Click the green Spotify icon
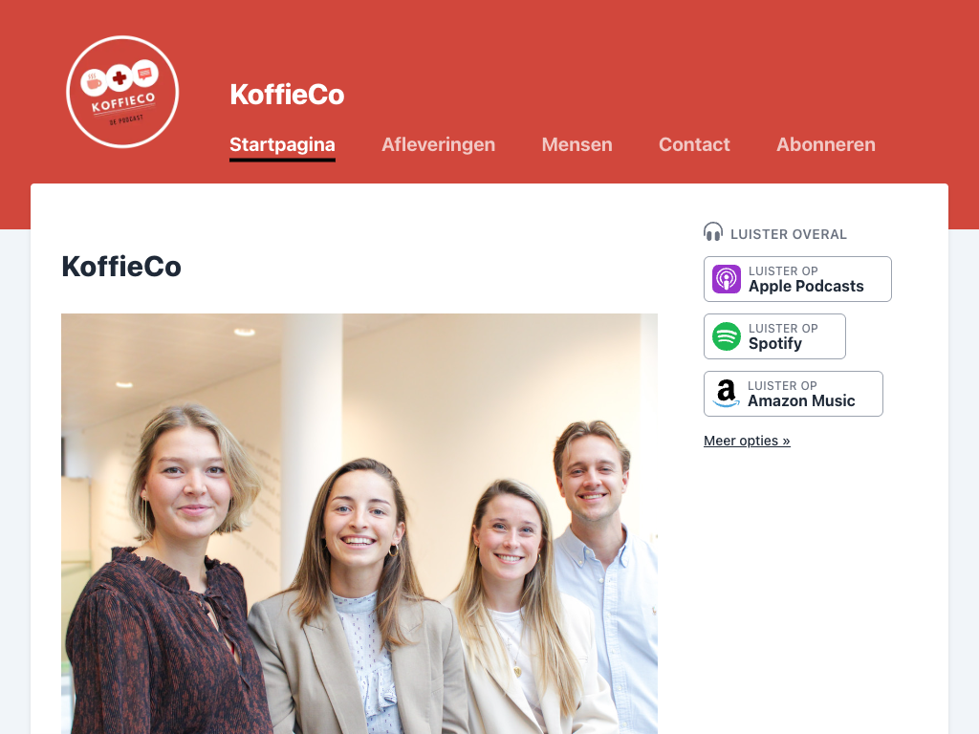Screen dimensions: 979x734 click(727, 336)
